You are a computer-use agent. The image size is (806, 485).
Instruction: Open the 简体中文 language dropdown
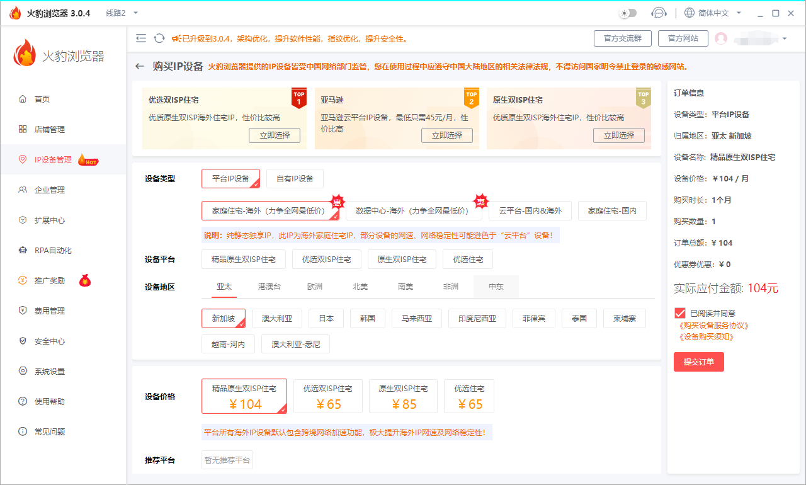click(713, 13)
